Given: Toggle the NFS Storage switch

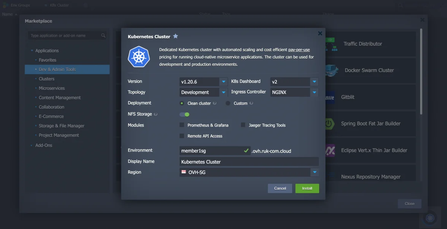Looking at the screenshot, I should tap(184, 114).
